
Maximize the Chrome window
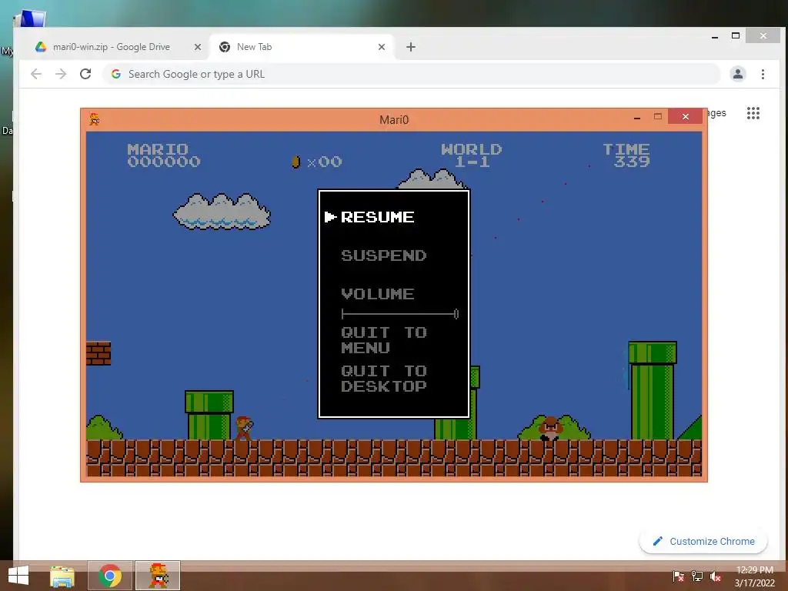[735, 35]
